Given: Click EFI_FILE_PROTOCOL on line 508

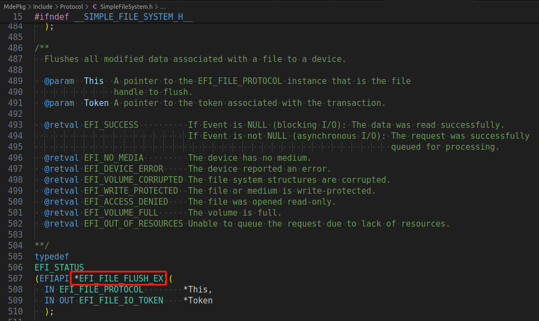Looking at the screenshot, I should [101, 289].
